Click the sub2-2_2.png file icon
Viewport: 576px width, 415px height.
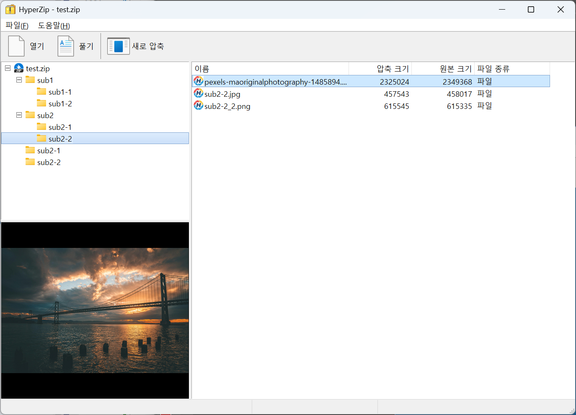click(x=199, y=106)
